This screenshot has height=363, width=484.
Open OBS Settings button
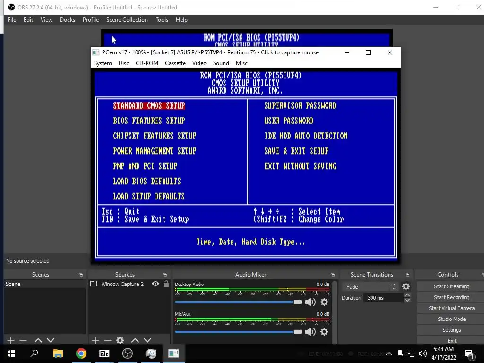point(451,330)
